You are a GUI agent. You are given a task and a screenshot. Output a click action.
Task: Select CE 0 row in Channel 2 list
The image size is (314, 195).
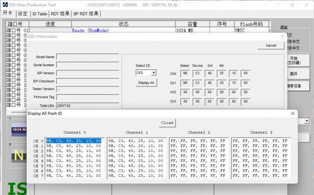(198, 141)
